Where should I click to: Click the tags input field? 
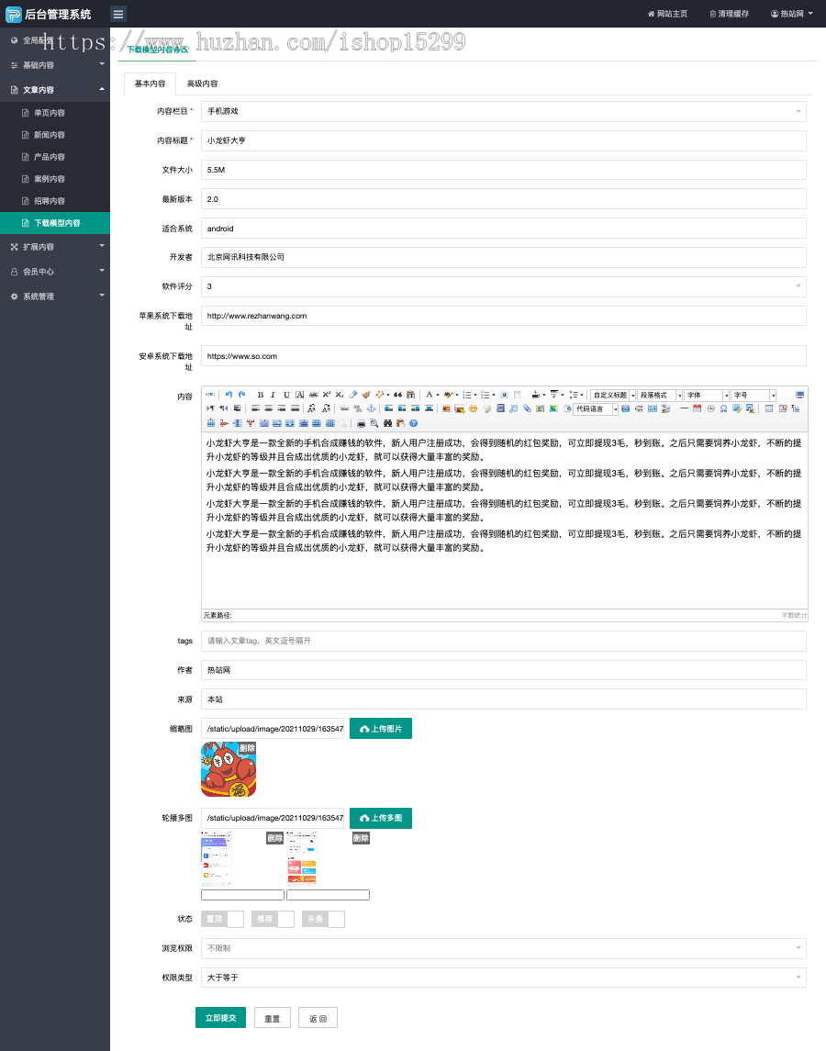[503, 641]
